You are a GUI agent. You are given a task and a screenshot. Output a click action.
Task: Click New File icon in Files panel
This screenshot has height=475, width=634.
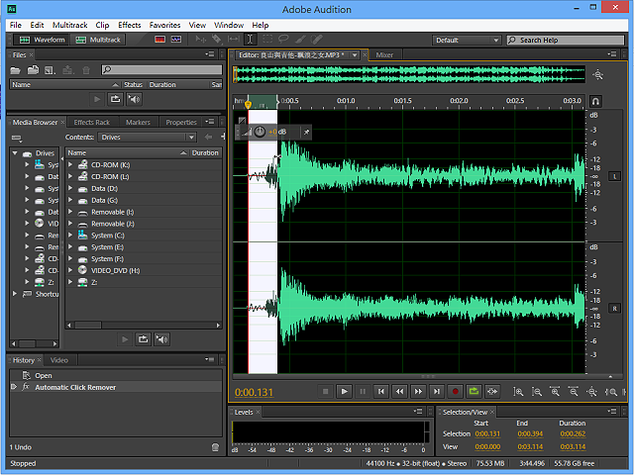tap(50, 70)
